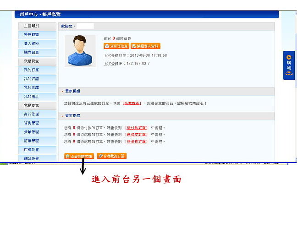
Task: Click the 查看我的店鋪 house icon button
Action: tap(79, 156)
